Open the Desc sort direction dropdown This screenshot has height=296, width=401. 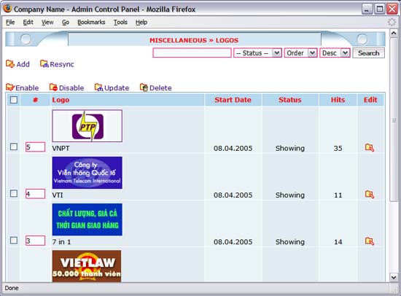335,53
